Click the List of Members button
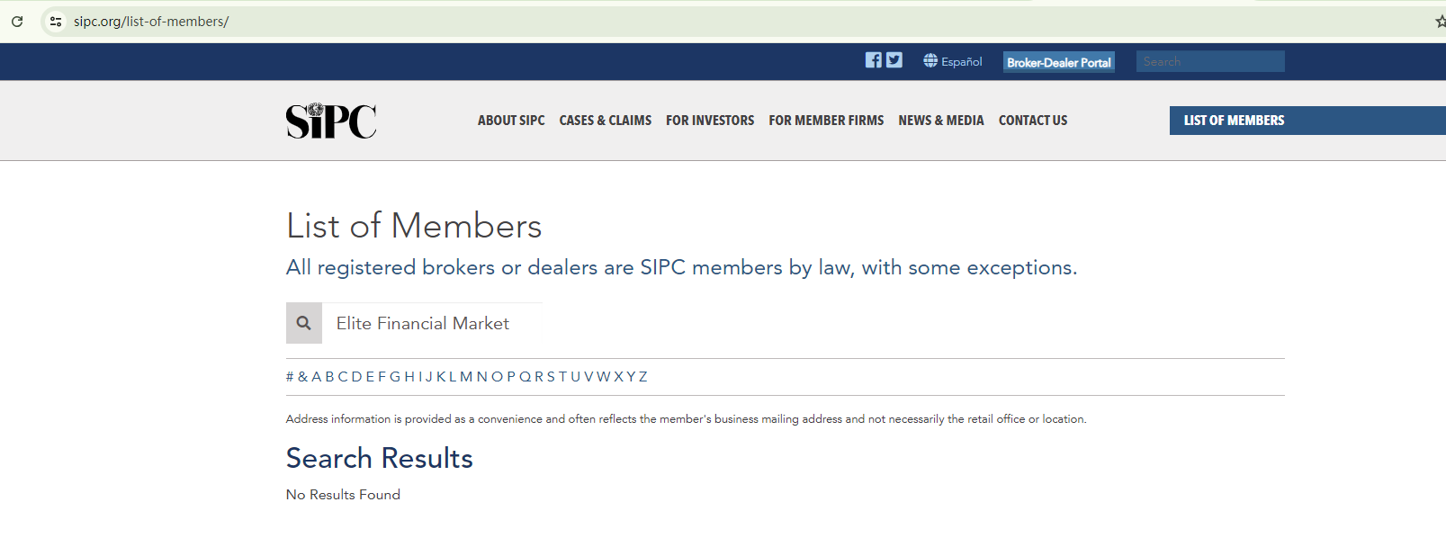Viewport: 1446px width, 547px height. (x=1235, y=121)
